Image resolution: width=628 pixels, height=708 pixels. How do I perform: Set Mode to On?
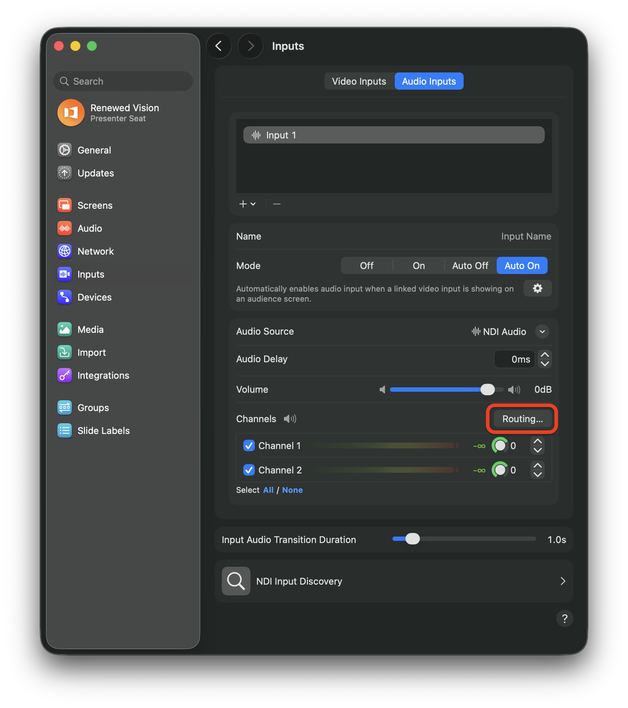click(x=418, y=265)
